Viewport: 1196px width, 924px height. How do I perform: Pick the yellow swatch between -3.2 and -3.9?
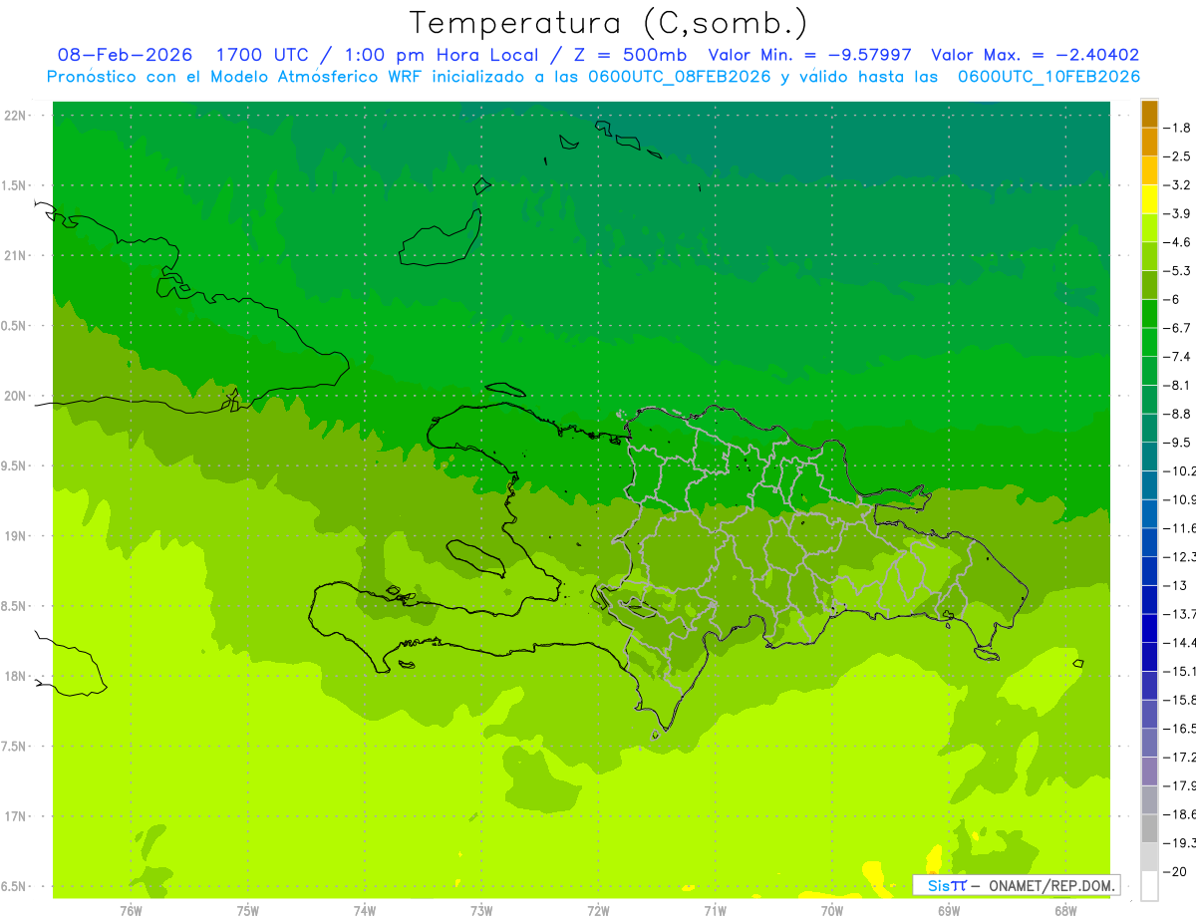(x=1149, y=199)
